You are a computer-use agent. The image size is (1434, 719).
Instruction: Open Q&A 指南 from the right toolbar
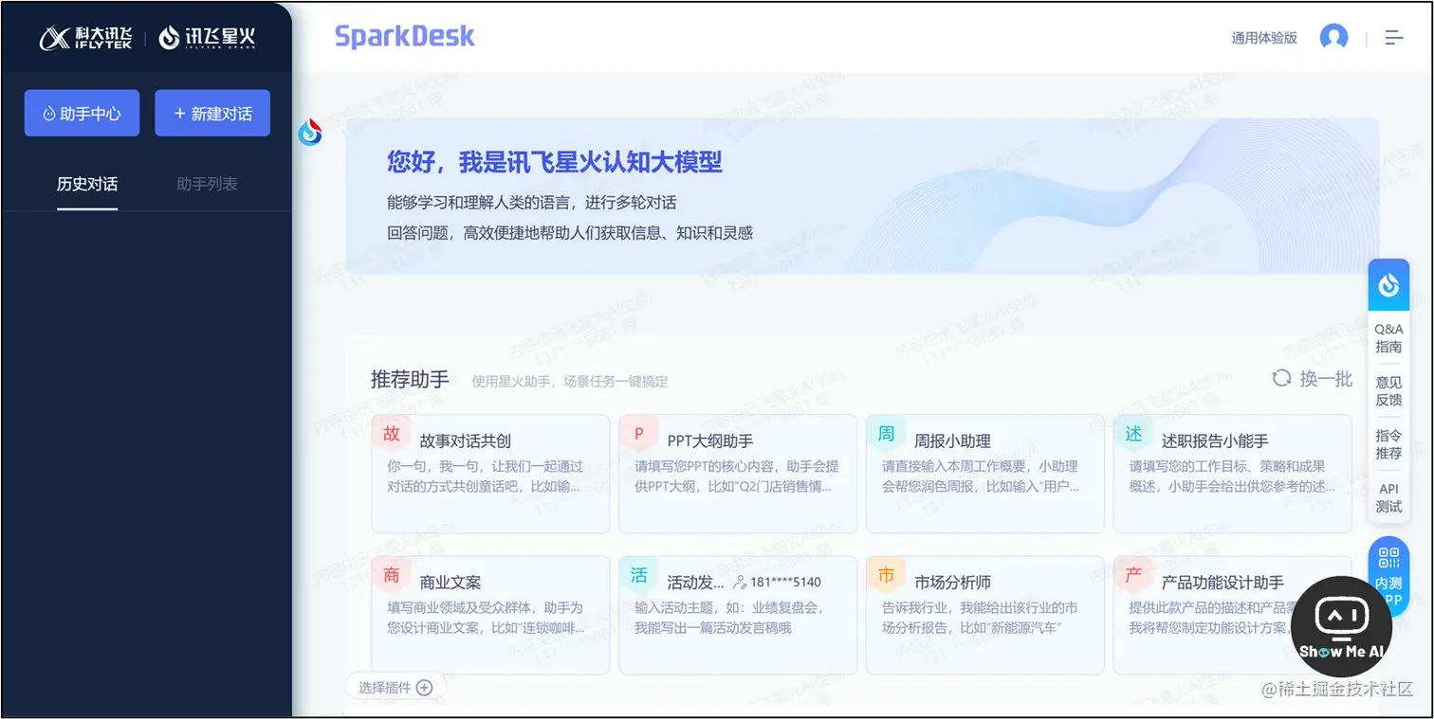click(x=1388, y=338)
